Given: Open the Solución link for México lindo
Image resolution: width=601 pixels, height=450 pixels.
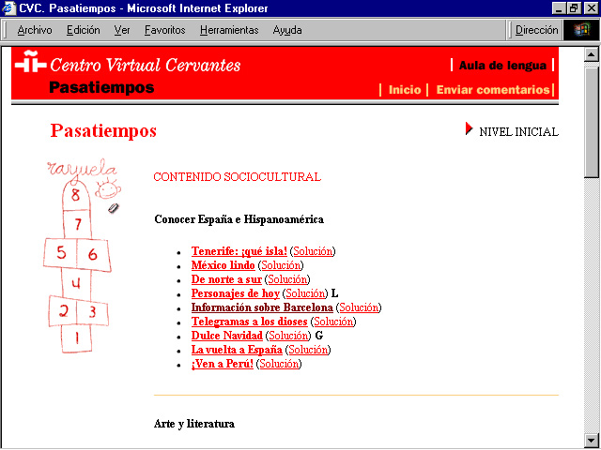Looking at the screenshot, I should (x=281, y=265).
